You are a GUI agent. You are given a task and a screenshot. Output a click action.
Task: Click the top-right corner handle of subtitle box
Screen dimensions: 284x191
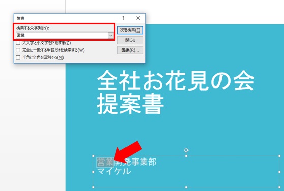click(x=279, y=156)
